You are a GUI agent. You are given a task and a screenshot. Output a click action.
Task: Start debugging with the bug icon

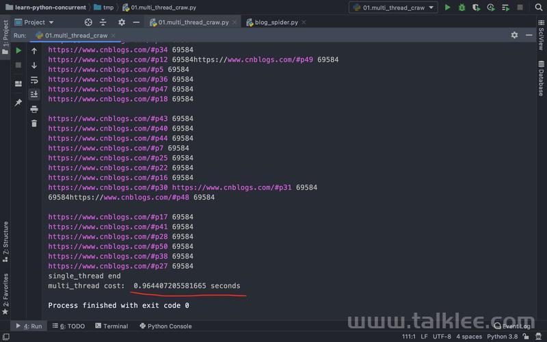462,8
